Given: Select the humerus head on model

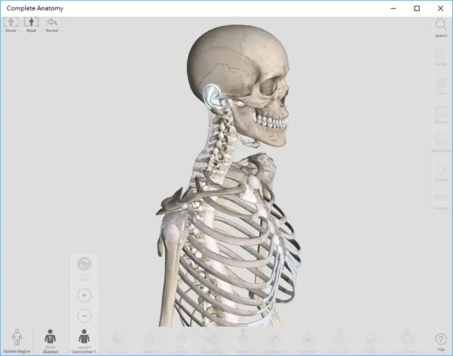Looking at the screenshot, I should (x=171, y=233).
